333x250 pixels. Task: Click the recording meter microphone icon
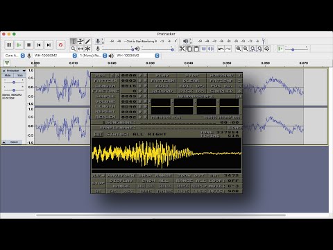tap(98, 41)
